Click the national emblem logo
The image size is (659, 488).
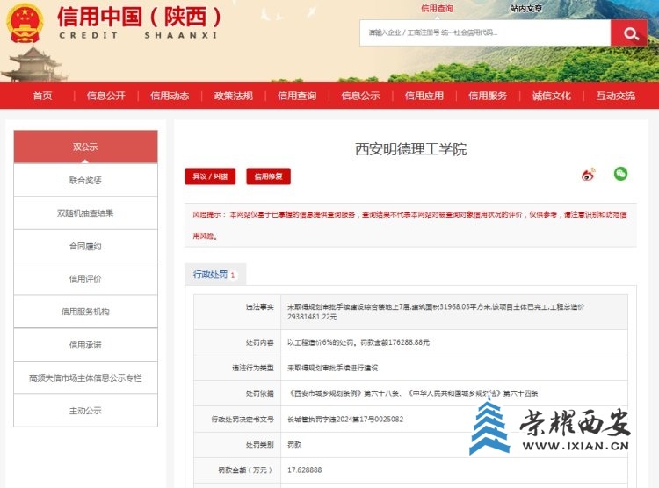(x=25, y=23)
